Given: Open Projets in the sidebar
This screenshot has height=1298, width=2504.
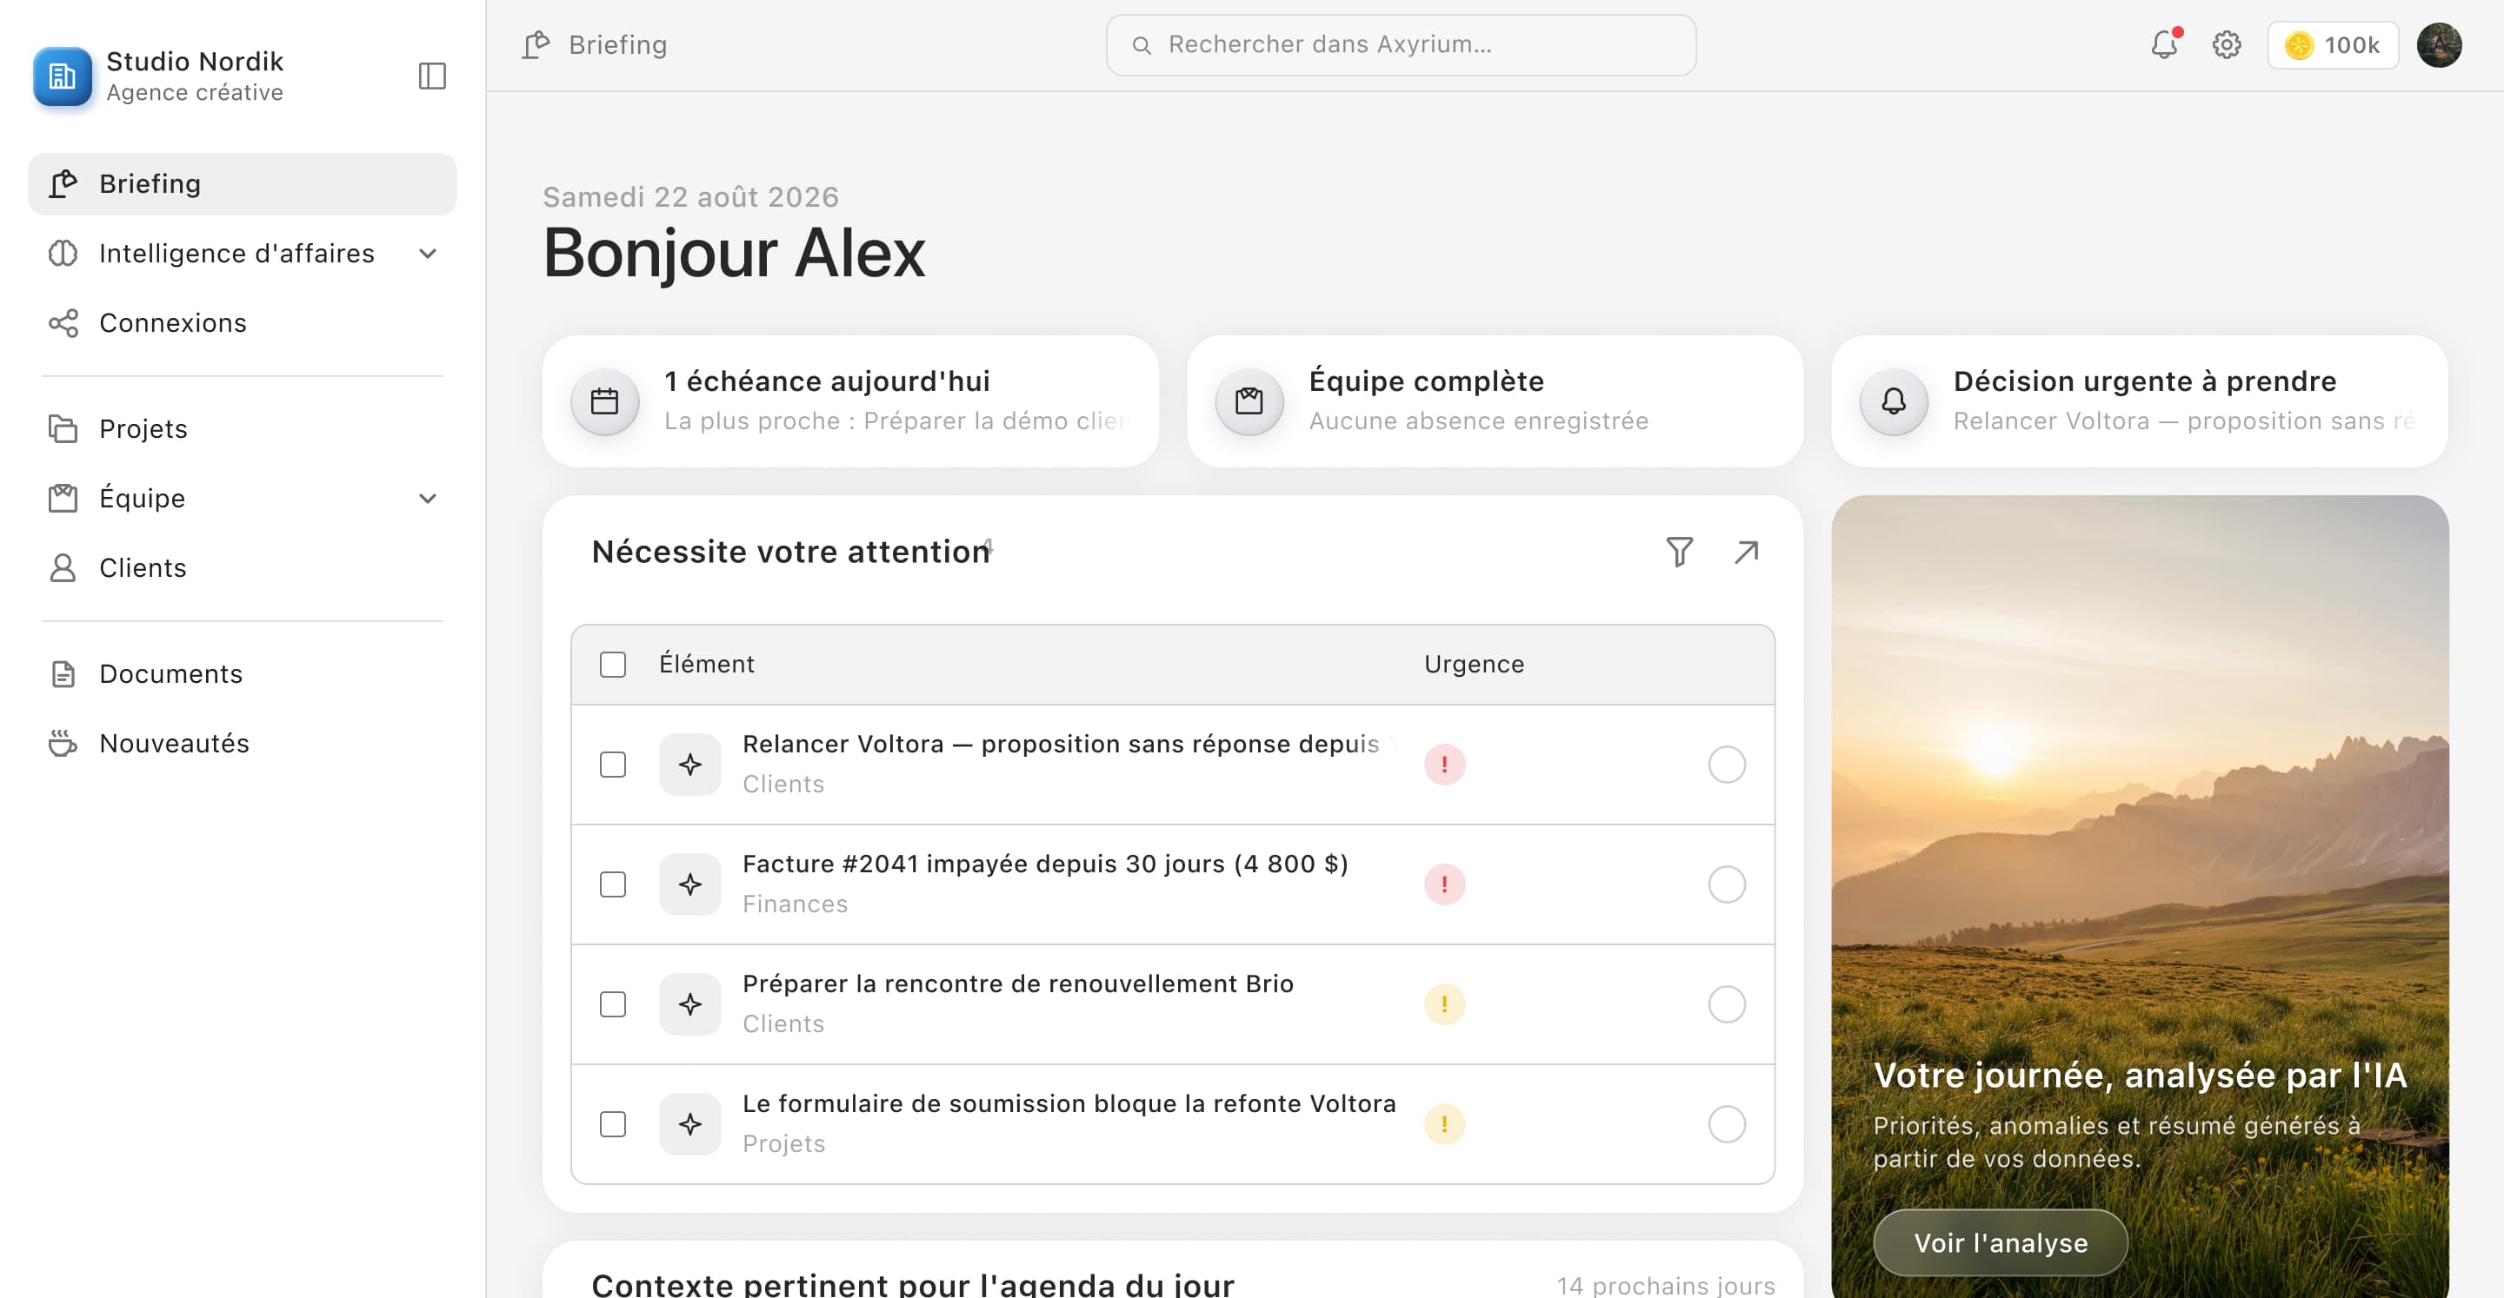Looking at the screenshot, I should pos(242,428).
